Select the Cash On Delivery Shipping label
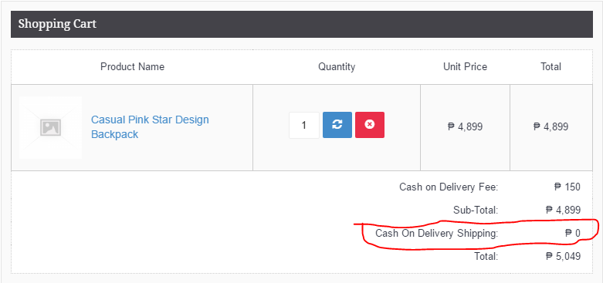 pyautogui.click(x=436, y=233)
